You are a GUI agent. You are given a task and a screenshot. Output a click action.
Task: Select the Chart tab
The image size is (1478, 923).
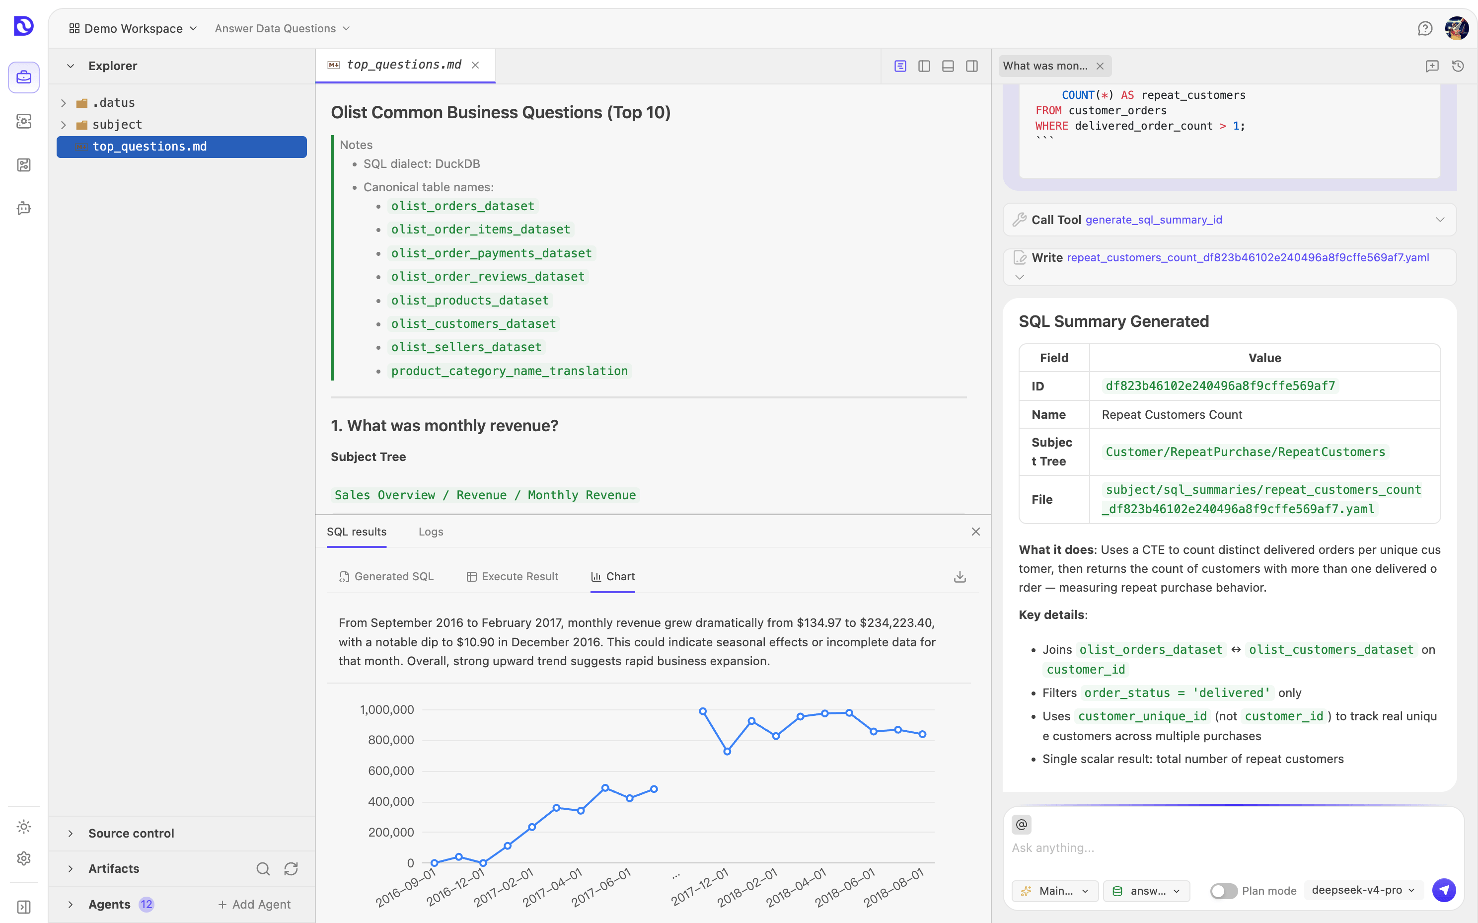click(613, 577)
